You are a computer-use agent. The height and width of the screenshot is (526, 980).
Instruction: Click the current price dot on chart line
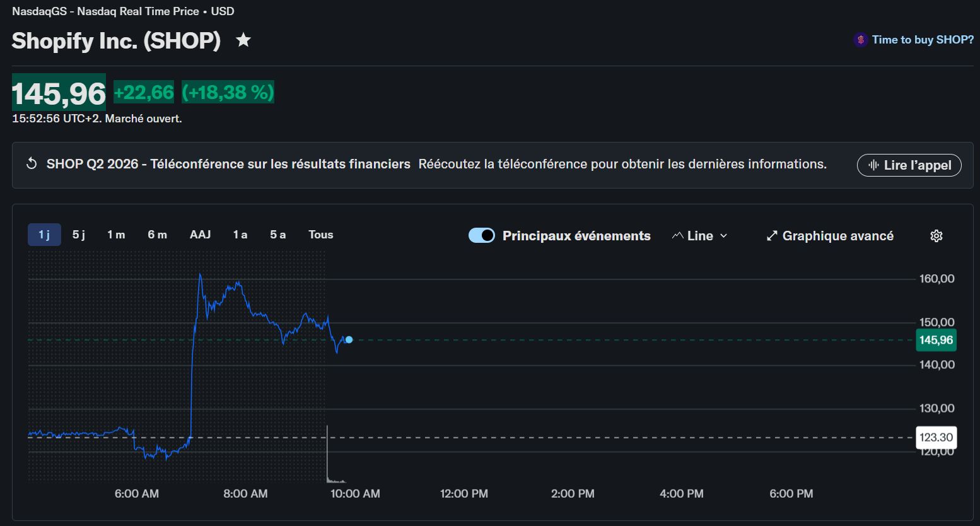[349, 340]
